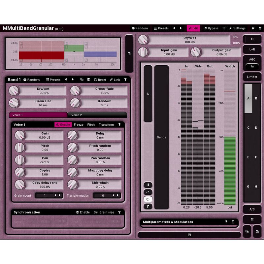Click the Grain size knob
This screenshot has height=264, width=264.
(x=14, y=103)
